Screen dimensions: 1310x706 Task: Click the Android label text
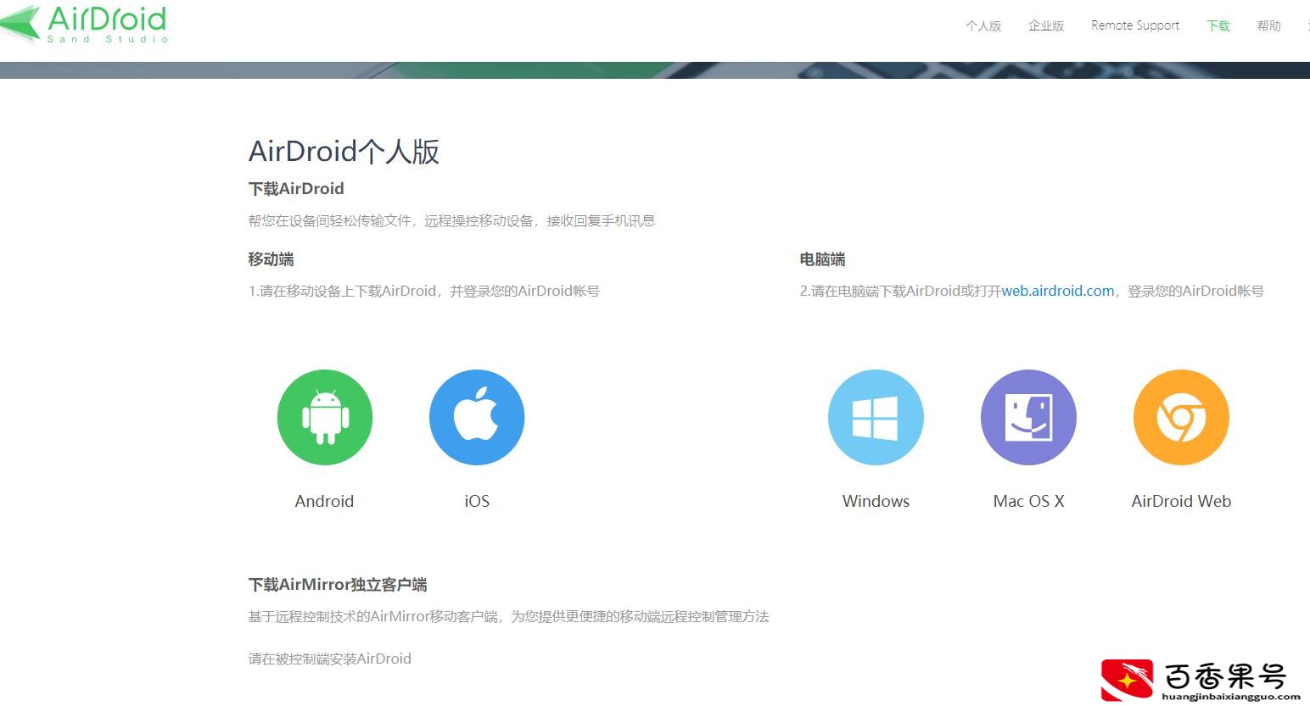point(324,501)
